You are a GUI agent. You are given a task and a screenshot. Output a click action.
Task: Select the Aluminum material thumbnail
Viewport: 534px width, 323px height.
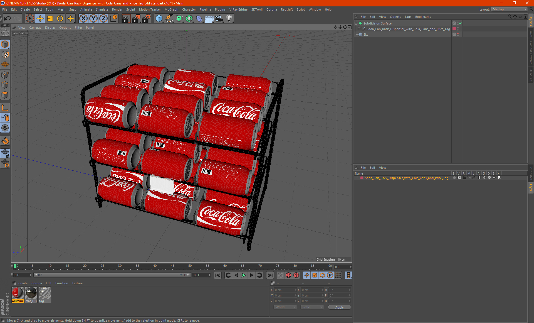tap(18, 295)
